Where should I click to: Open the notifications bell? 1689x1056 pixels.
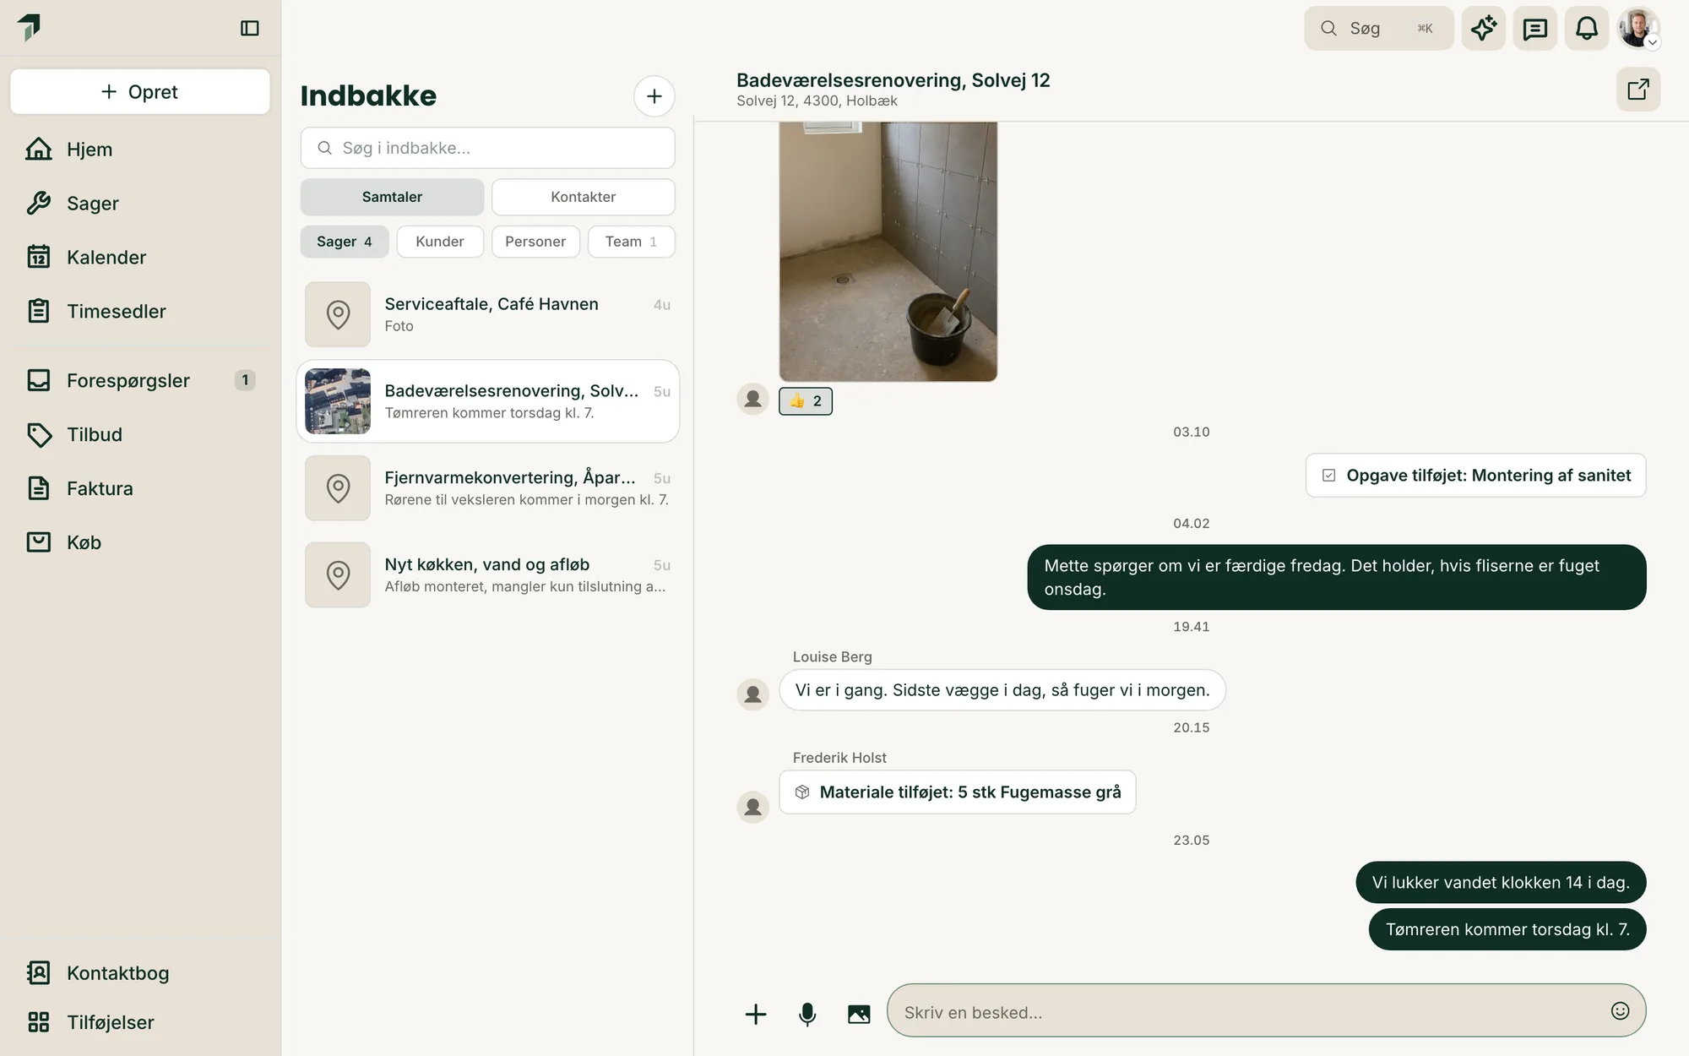[x=1587, y=29]
